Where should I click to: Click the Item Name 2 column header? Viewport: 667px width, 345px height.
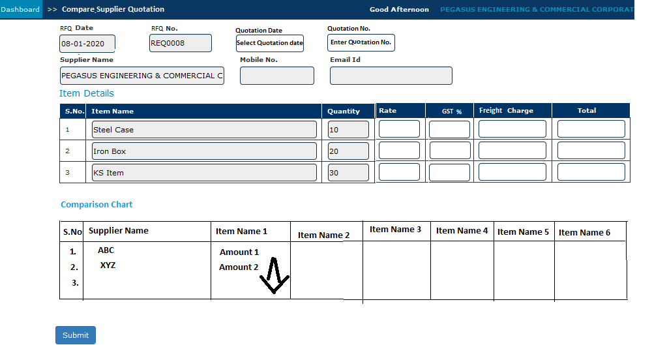point(323,235)
